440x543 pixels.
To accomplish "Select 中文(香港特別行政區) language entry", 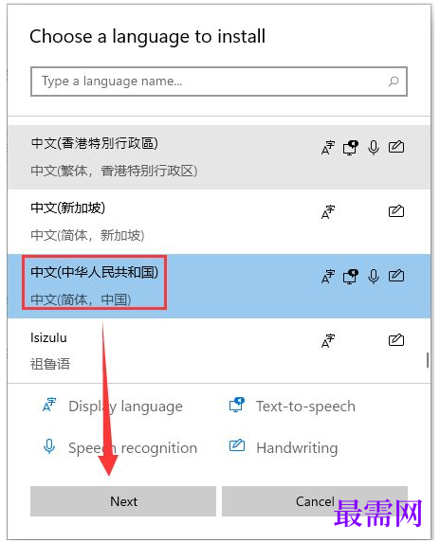I will (x=219, y=157).
